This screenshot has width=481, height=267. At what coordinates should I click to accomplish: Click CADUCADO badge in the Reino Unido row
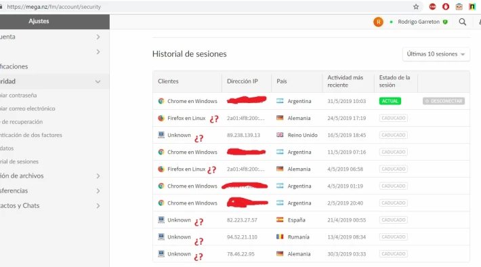pos(393,135)
